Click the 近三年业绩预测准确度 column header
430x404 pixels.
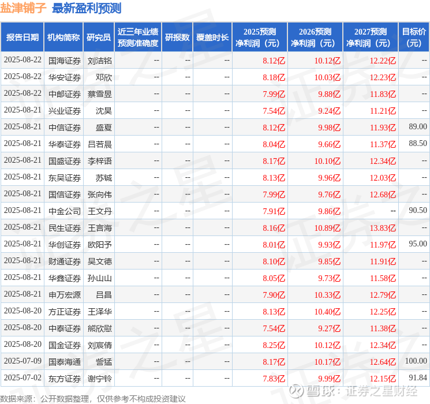(138, 38)
